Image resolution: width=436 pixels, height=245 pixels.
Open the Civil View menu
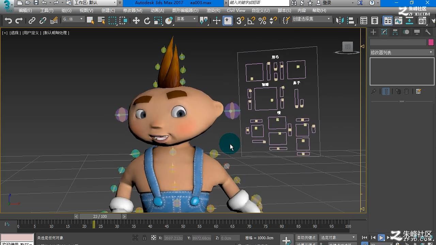236,11
